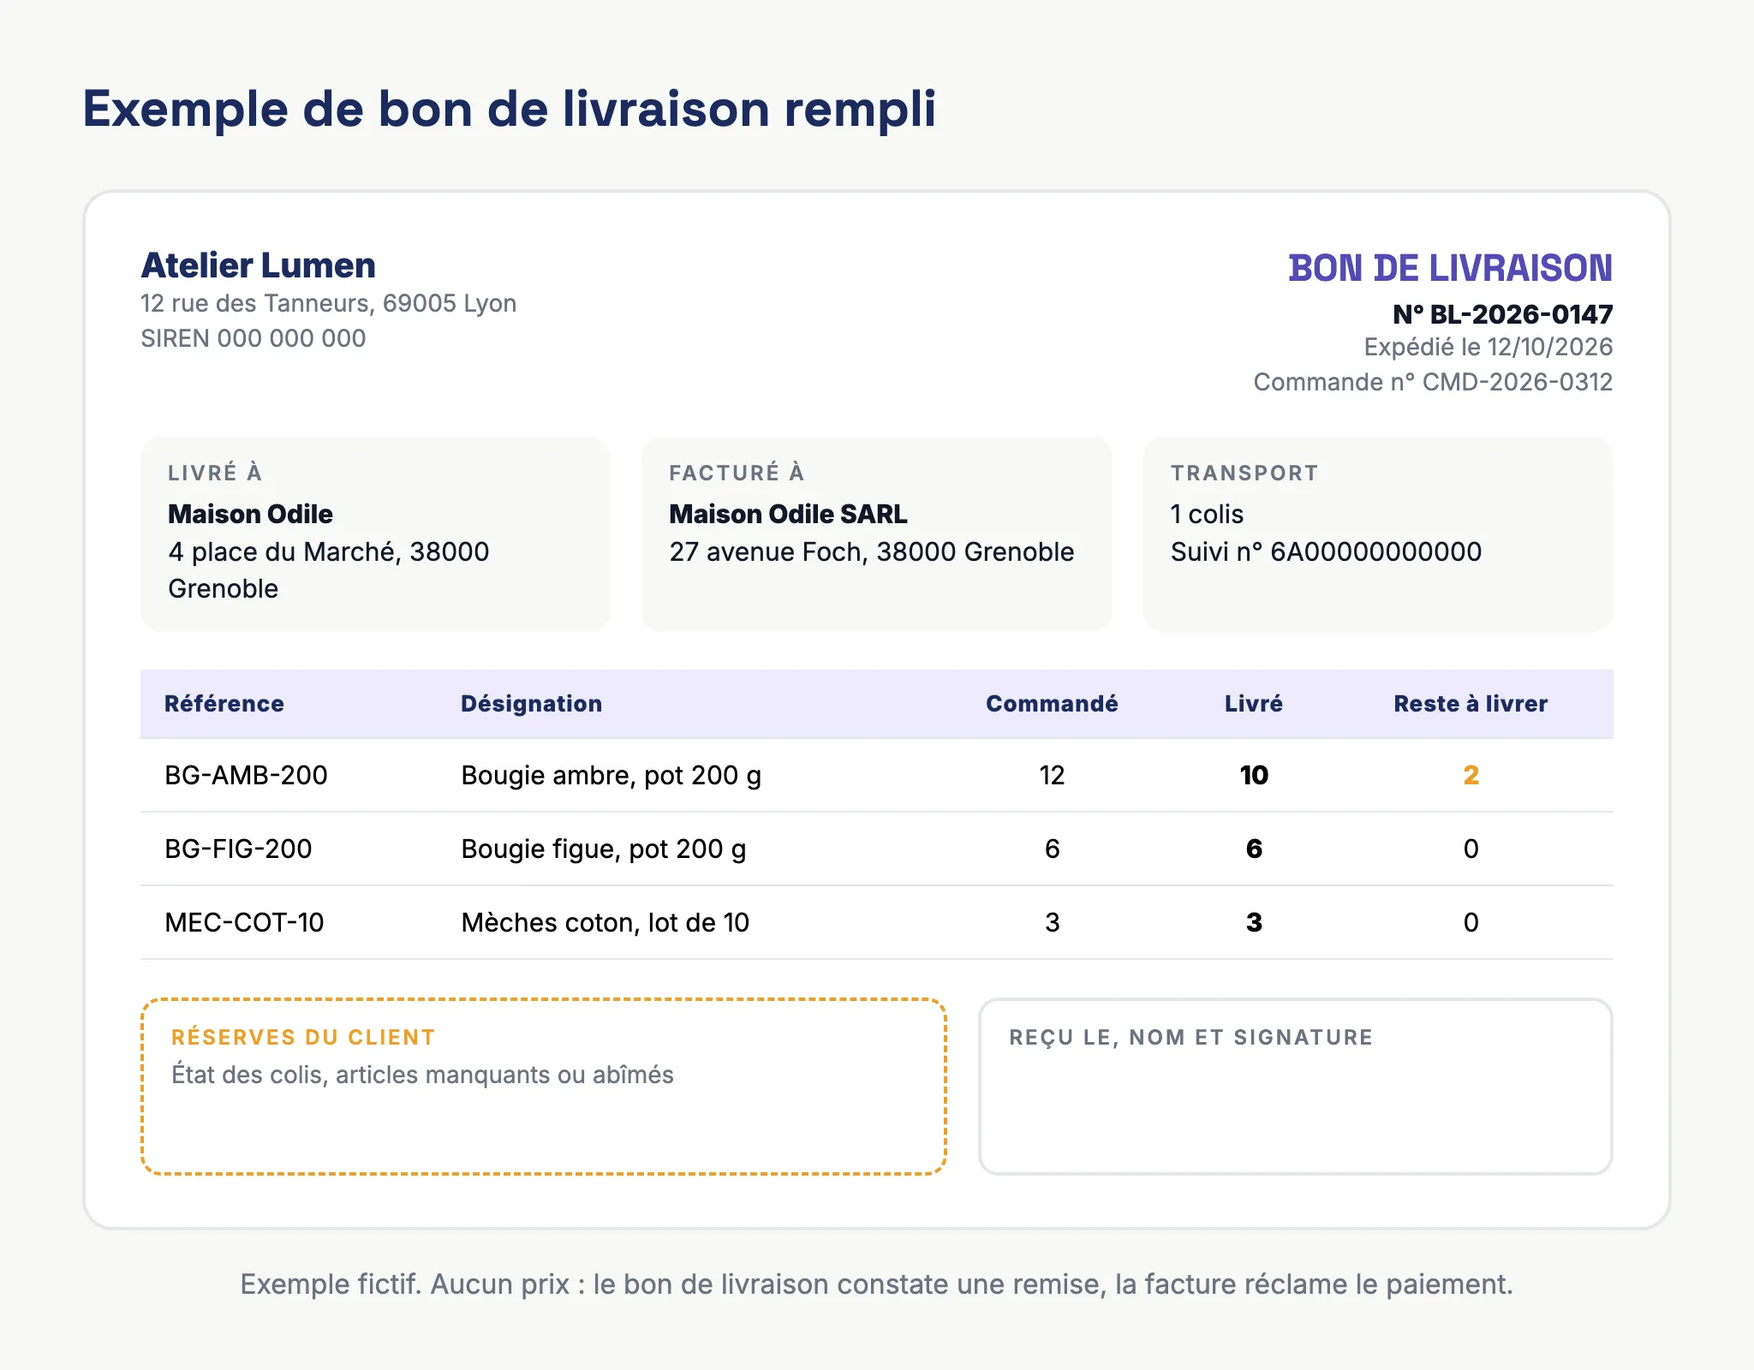Select the number 'N° BL-2026-0147'
The height and width of the screenshot is (1370, 1754).
click(1502, 314)
